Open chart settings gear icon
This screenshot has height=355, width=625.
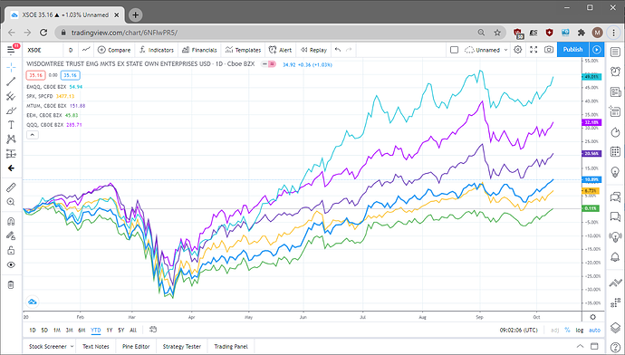pyautogui.click(x=518, y=50)
